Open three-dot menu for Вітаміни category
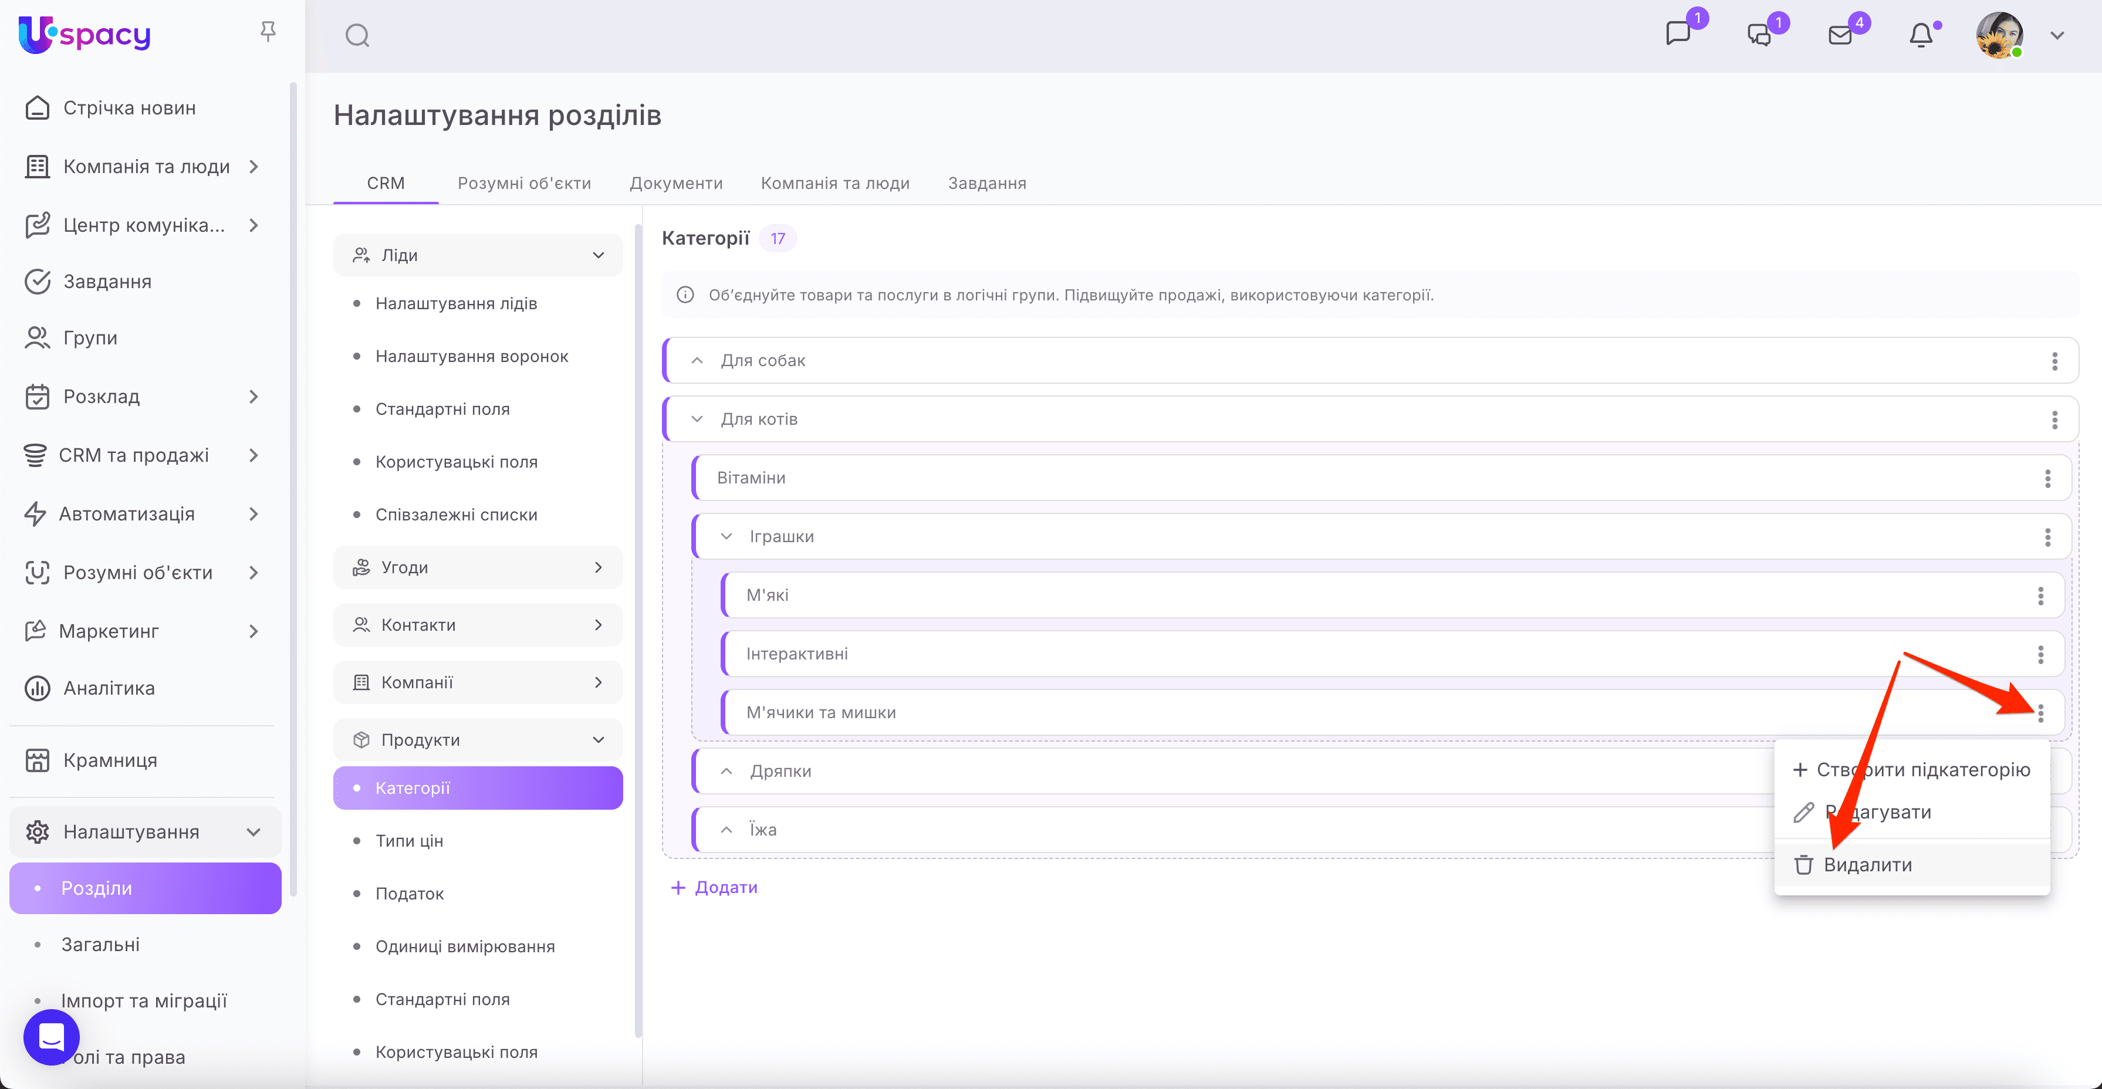Image resolution: width=2102 pixels, height=1089 pixels. coord(2047,478)
